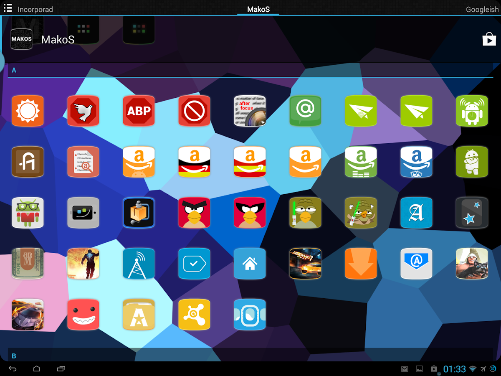Open the orange cube on black icon
The image size is (501, 376).
point(139,213)
